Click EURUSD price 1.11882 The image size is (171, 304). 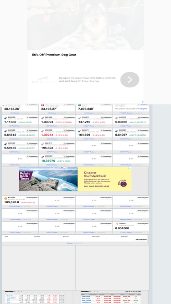10,122
